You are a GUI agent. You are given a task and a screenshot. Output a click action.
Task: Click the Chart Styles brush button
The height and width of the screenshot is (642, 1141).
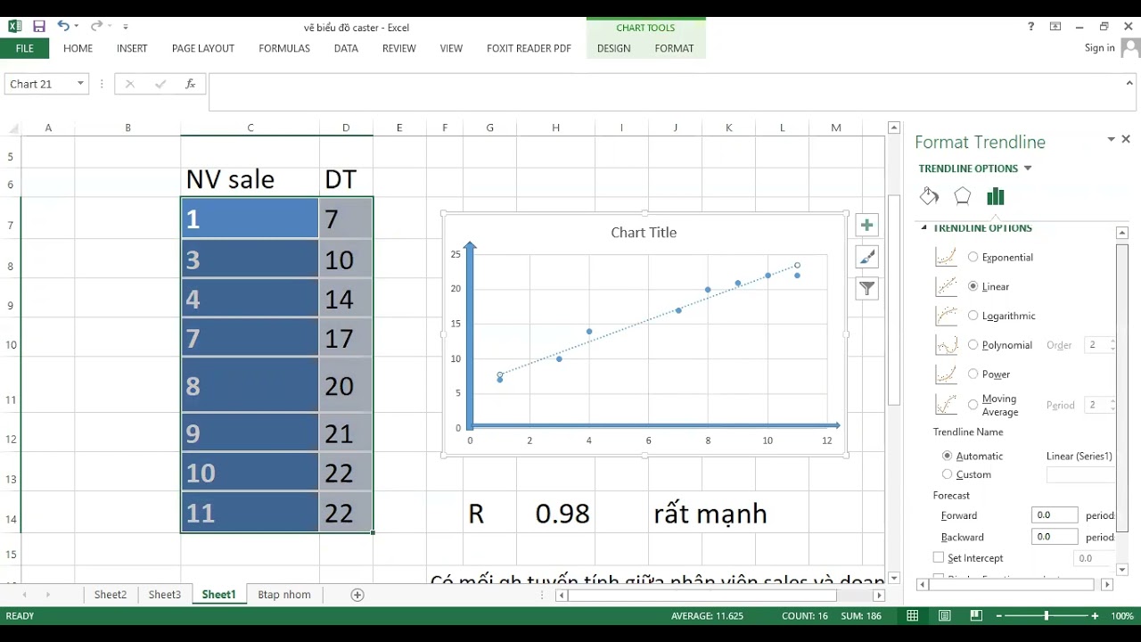(866, 257)
